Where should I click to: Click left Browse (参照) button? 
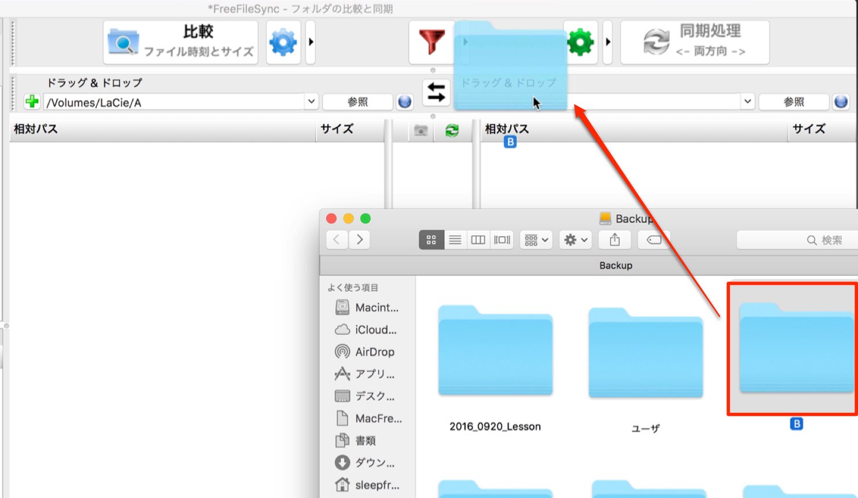[358, 102]
